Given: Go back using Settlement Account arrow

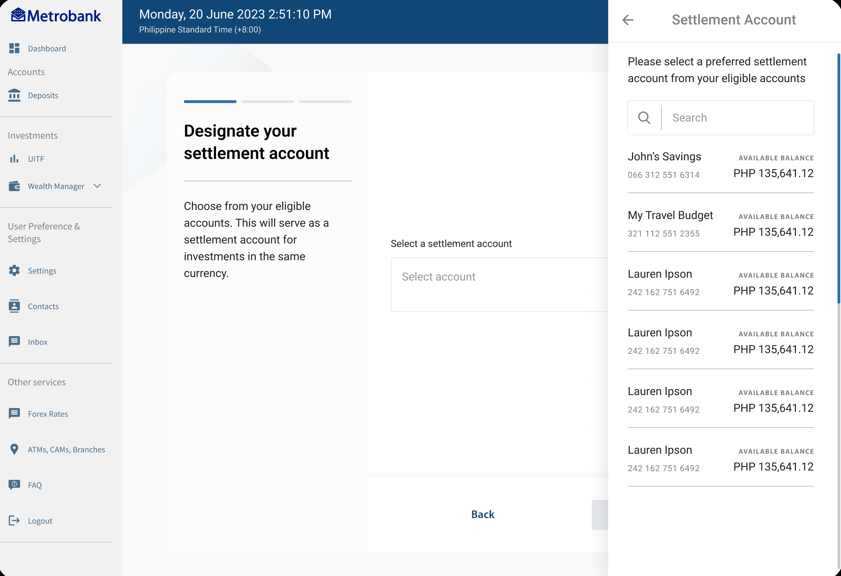Looking at the screenshot, I should tap(628, 20).
